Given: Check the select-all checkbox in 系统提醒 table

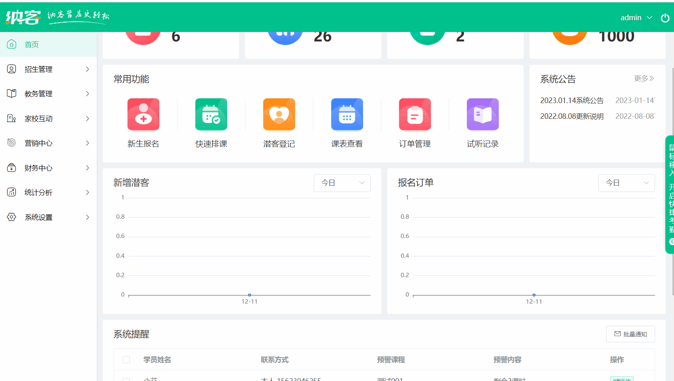Looking at the screenshot, I should click(x=126, y=360).
